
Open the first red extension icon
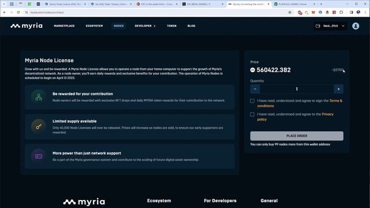point(299,13)
